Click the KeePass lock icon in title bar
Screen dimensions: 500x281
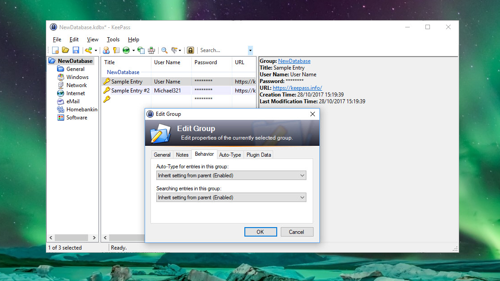coord(53,27)
